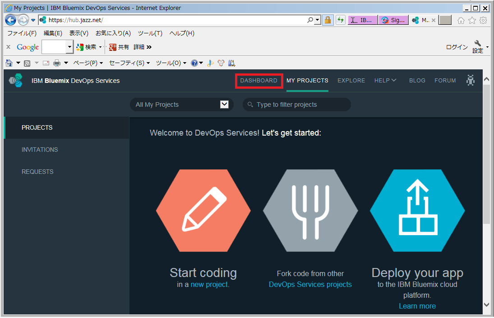494x318 pixels.
Task: Expand the address bar autocomplete dropdown
Action: click(x=317, y=20)
